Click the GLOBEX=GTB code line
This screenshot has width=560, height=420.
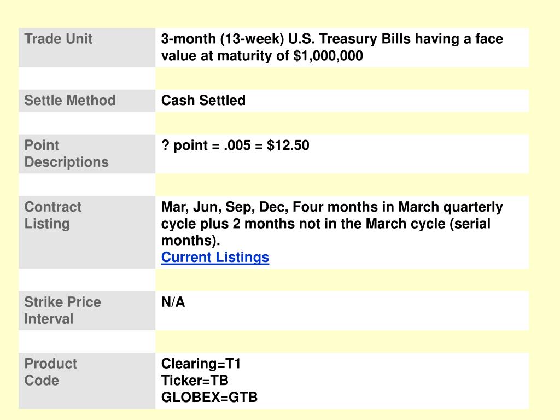(x=209, y=397)
